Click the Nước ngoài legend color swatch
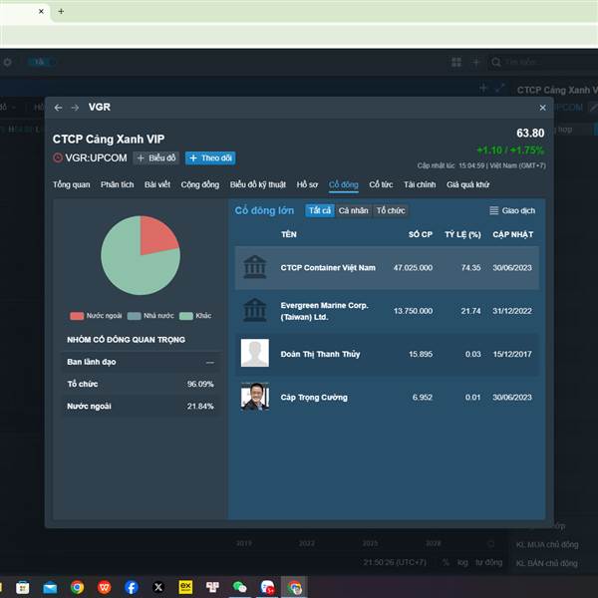This screenshot has width=598, height=598. tap(77, 316)
